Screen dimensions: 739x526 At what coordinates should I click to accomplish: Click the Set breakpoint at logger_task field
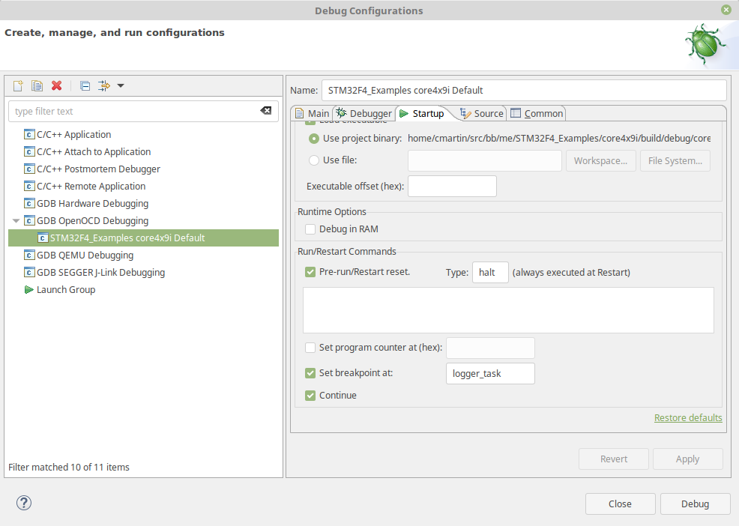pos(490,373)
